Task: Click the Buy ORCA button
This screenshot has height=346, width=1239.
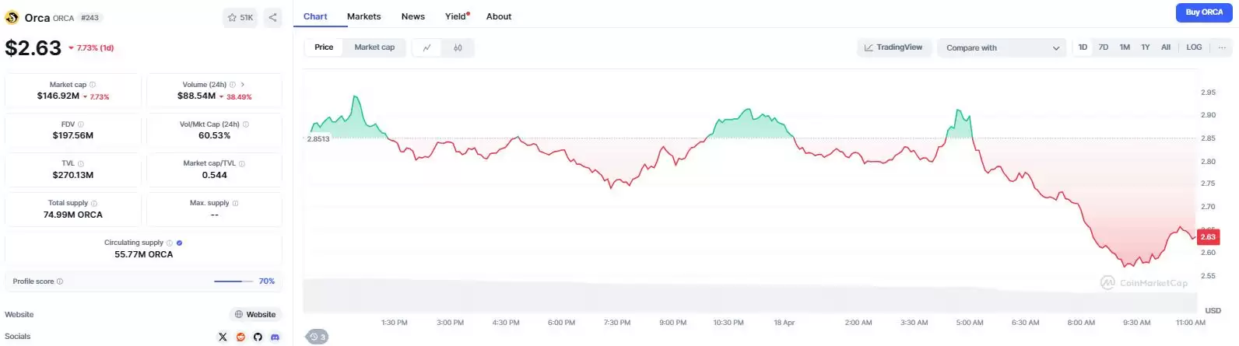Action: [1203, 12]
